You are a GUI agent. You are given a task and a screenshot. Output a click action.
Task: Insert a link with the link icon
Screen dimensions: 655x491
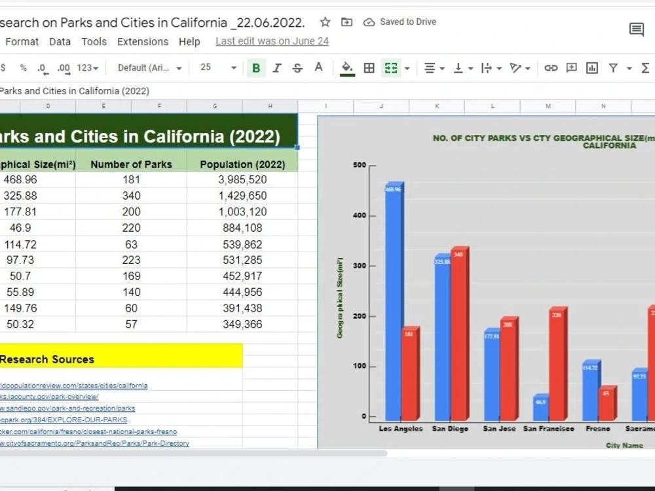click(x=551, y=67)
